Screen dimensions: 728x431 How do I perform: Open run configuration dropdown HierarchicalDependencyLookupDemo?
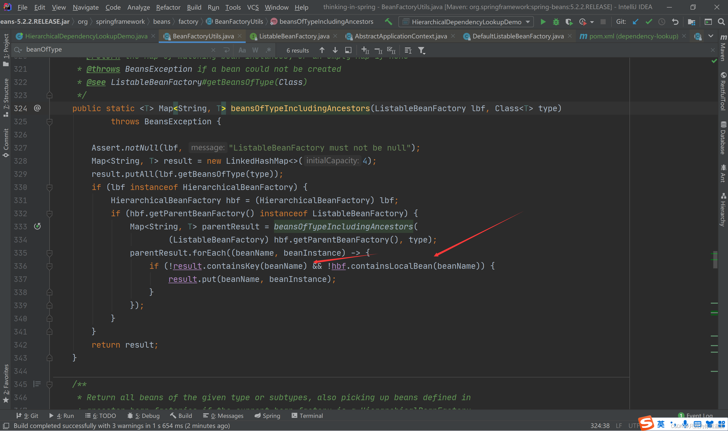click(x=466, y=22)
